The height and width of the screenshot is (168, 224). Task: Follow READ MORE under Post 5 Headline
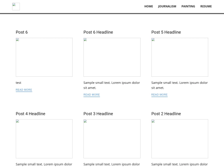[x=159, y=95]
